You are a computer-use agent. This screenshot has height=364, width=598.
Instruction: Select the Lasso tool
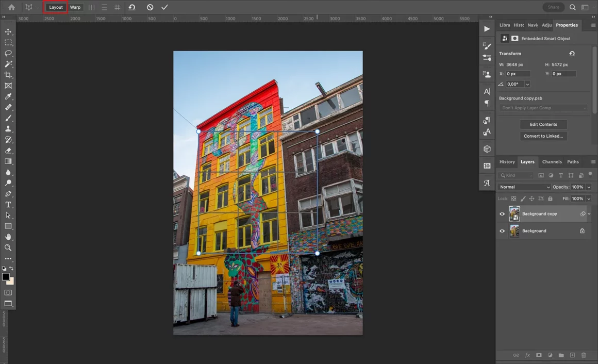pos(8,54)
